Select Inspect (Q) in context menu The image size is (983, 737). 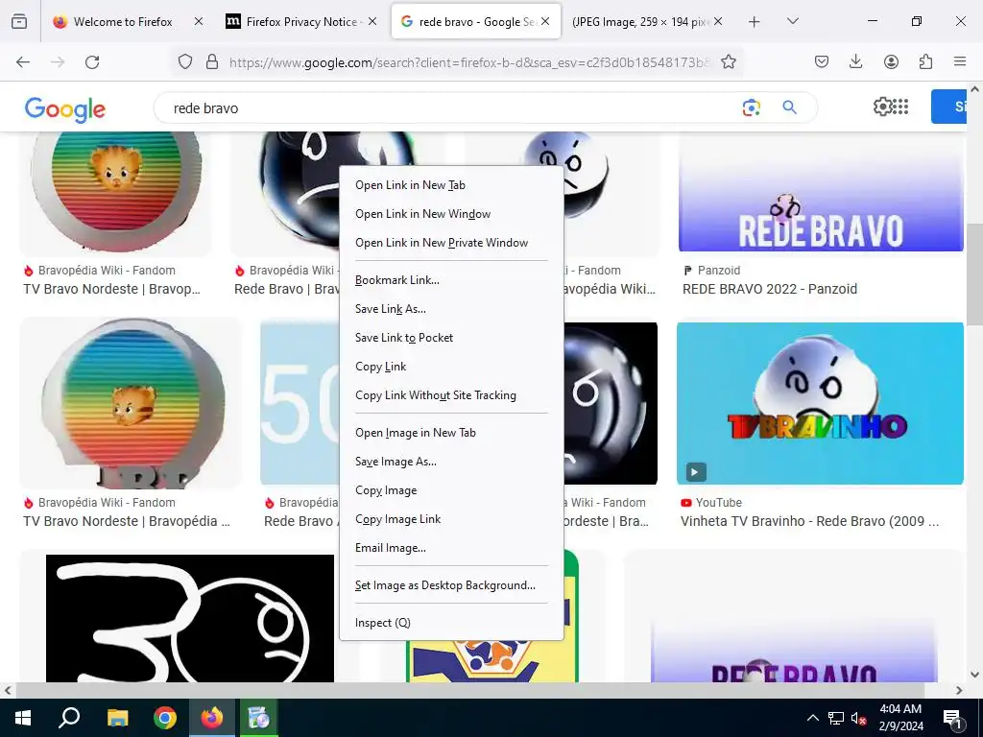(x=451, y=622)
